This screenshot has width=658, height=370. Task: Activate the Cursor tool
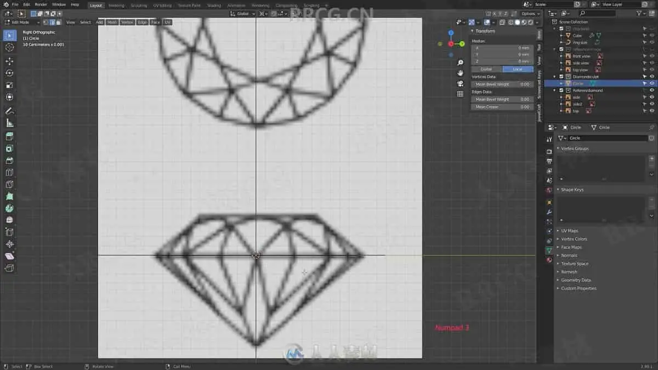coord(9,47)
